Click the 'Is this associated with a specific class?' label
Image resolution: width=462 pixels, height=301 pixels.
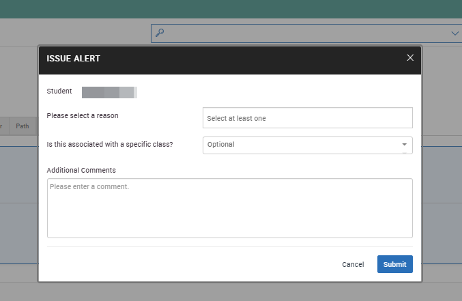coord(110,145)
